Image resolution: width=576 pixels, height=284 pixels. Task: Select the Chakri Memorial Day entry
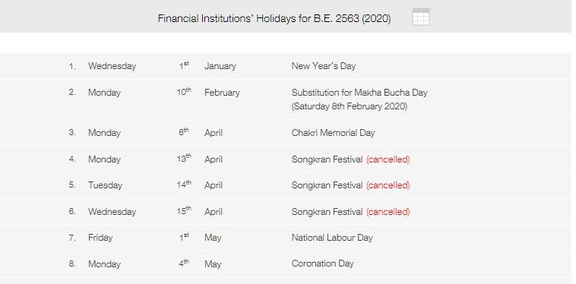click(333, 132)
